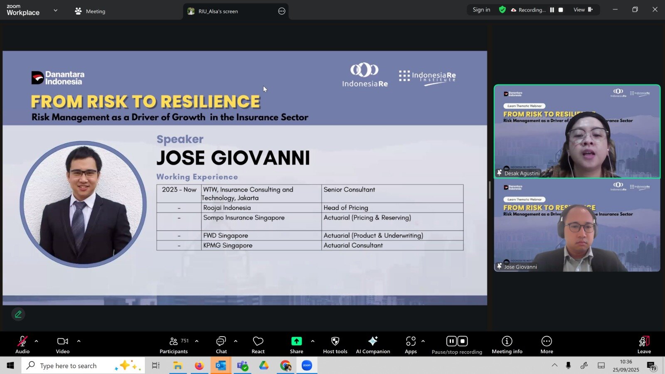Pause recording in the top bar
The width and height of the screenshot is (665, 374).
click(x=552, y=10)
